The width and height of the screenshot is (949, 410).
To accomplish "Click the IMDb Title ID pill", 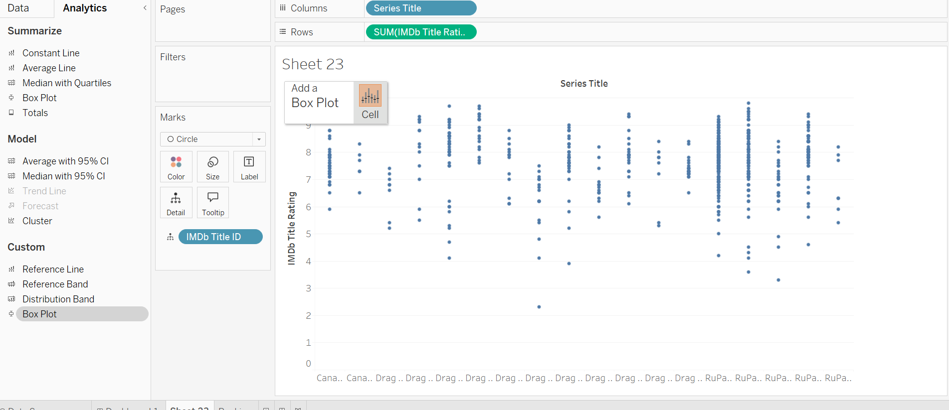I will [x=220, y=237].
